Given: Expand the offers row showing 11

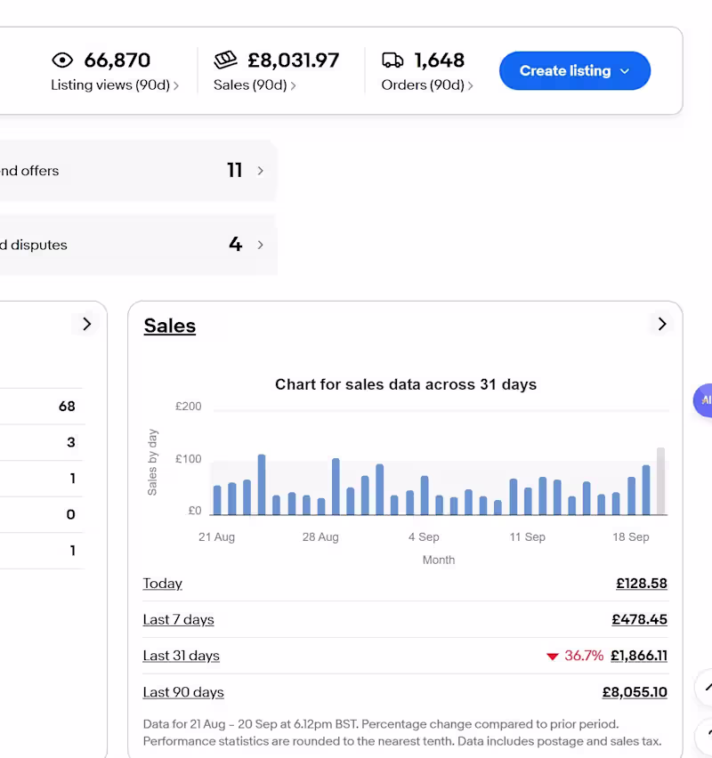Looking at the screenshot, I should point(137,171).
